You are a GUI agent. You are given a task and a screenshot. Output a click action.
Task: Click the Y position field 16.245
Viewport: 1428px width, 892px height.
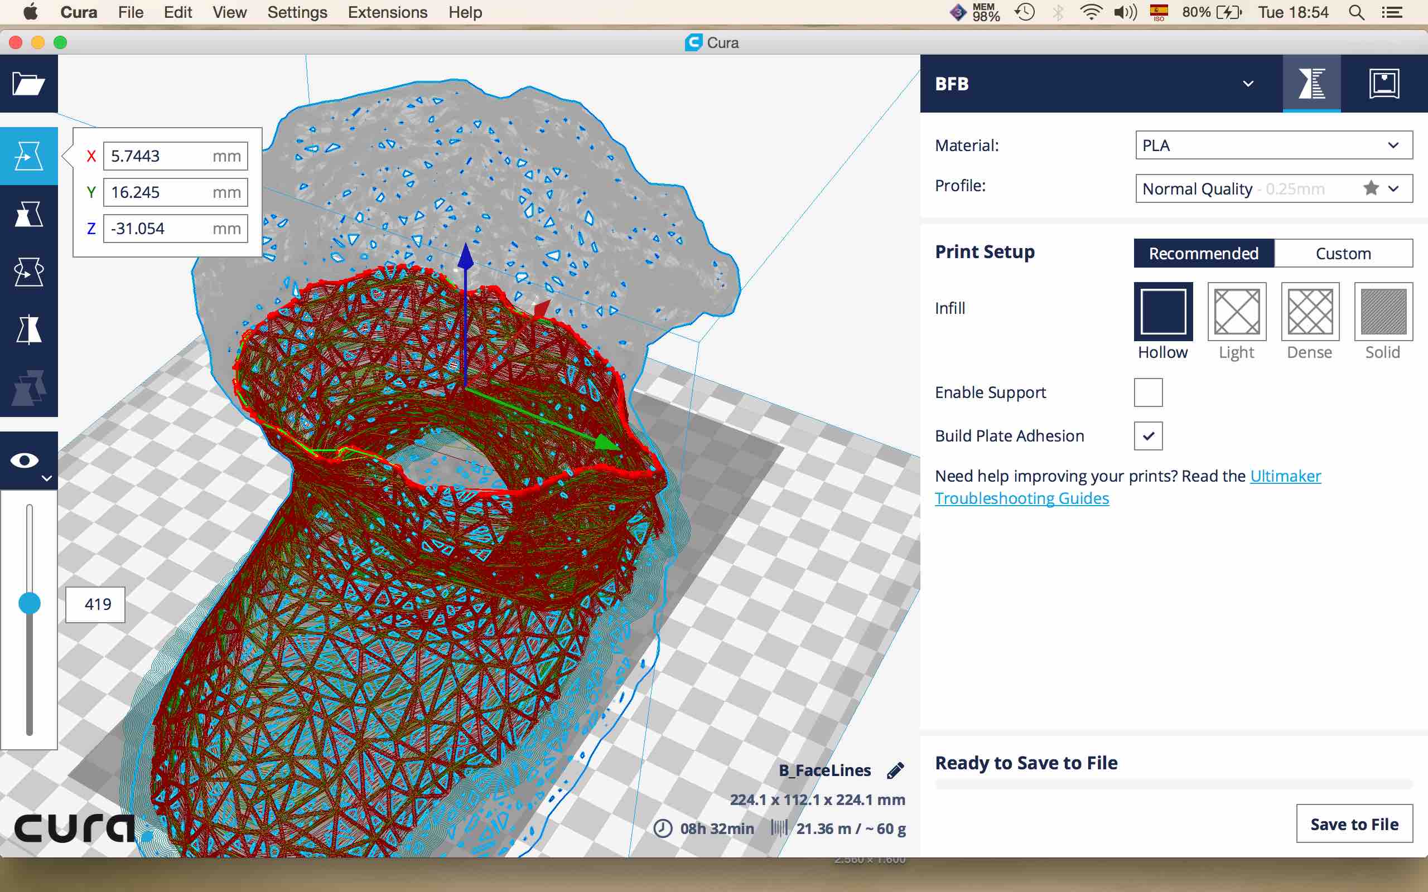coord(175,192)
